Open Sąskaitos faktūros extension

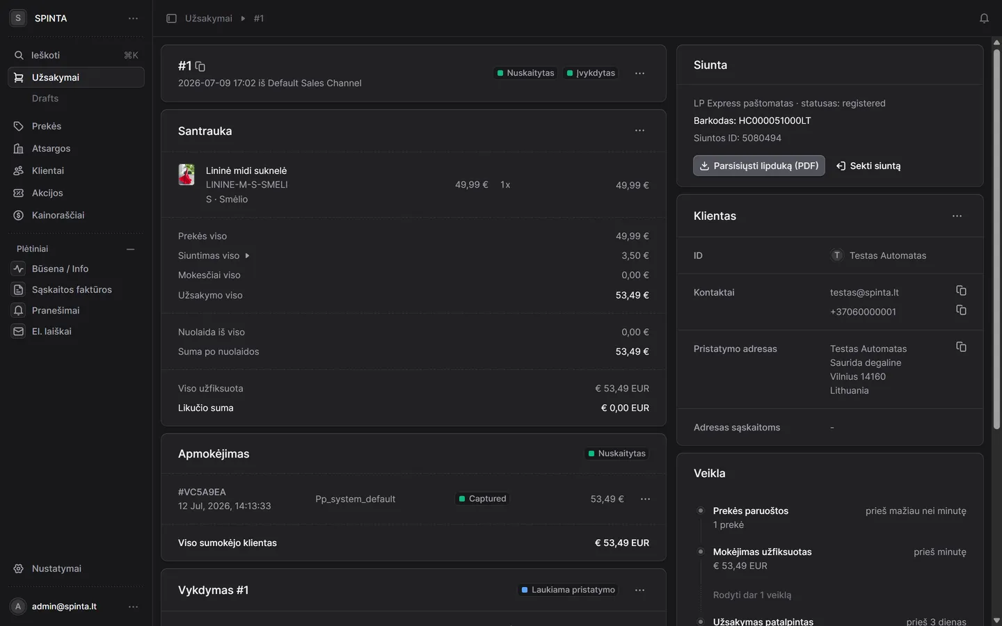(76, 289)
